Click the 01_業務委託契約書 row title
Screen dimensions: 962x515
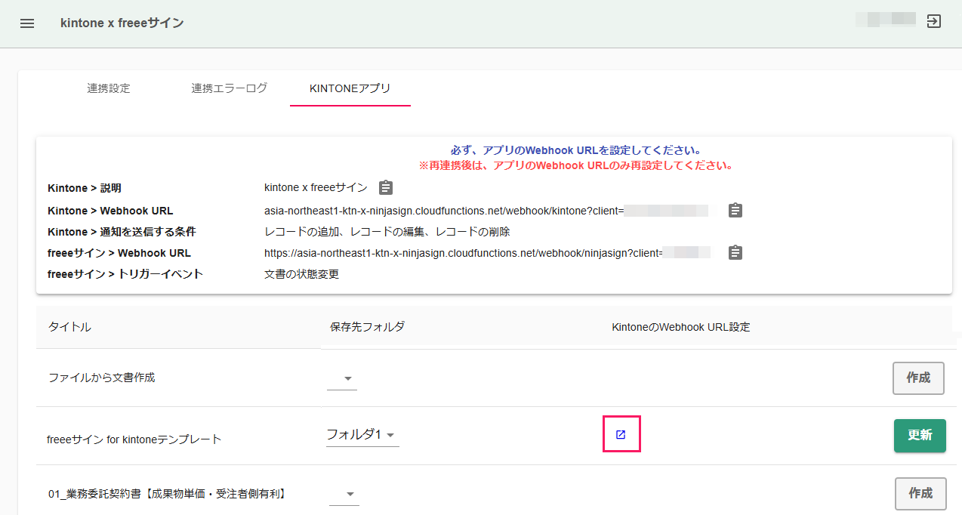coord(167,494)
